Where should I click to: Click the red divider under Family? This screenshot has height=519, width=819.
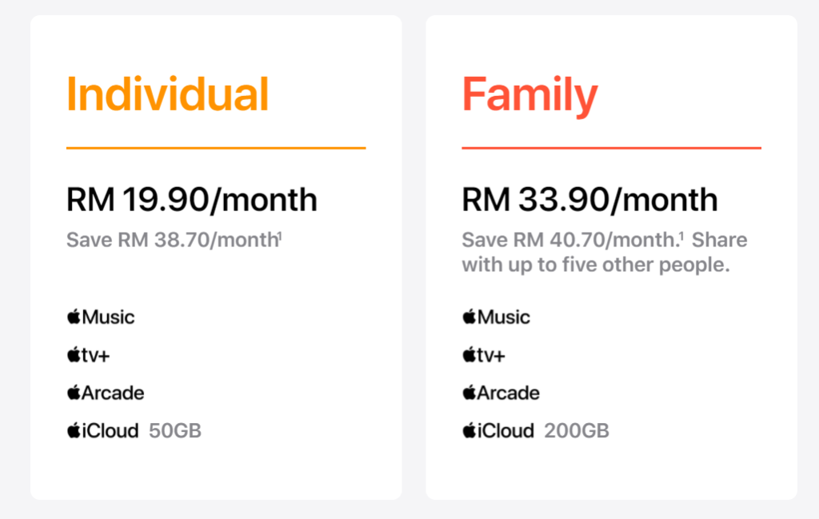pyautogui.click(x=612, y=148)
